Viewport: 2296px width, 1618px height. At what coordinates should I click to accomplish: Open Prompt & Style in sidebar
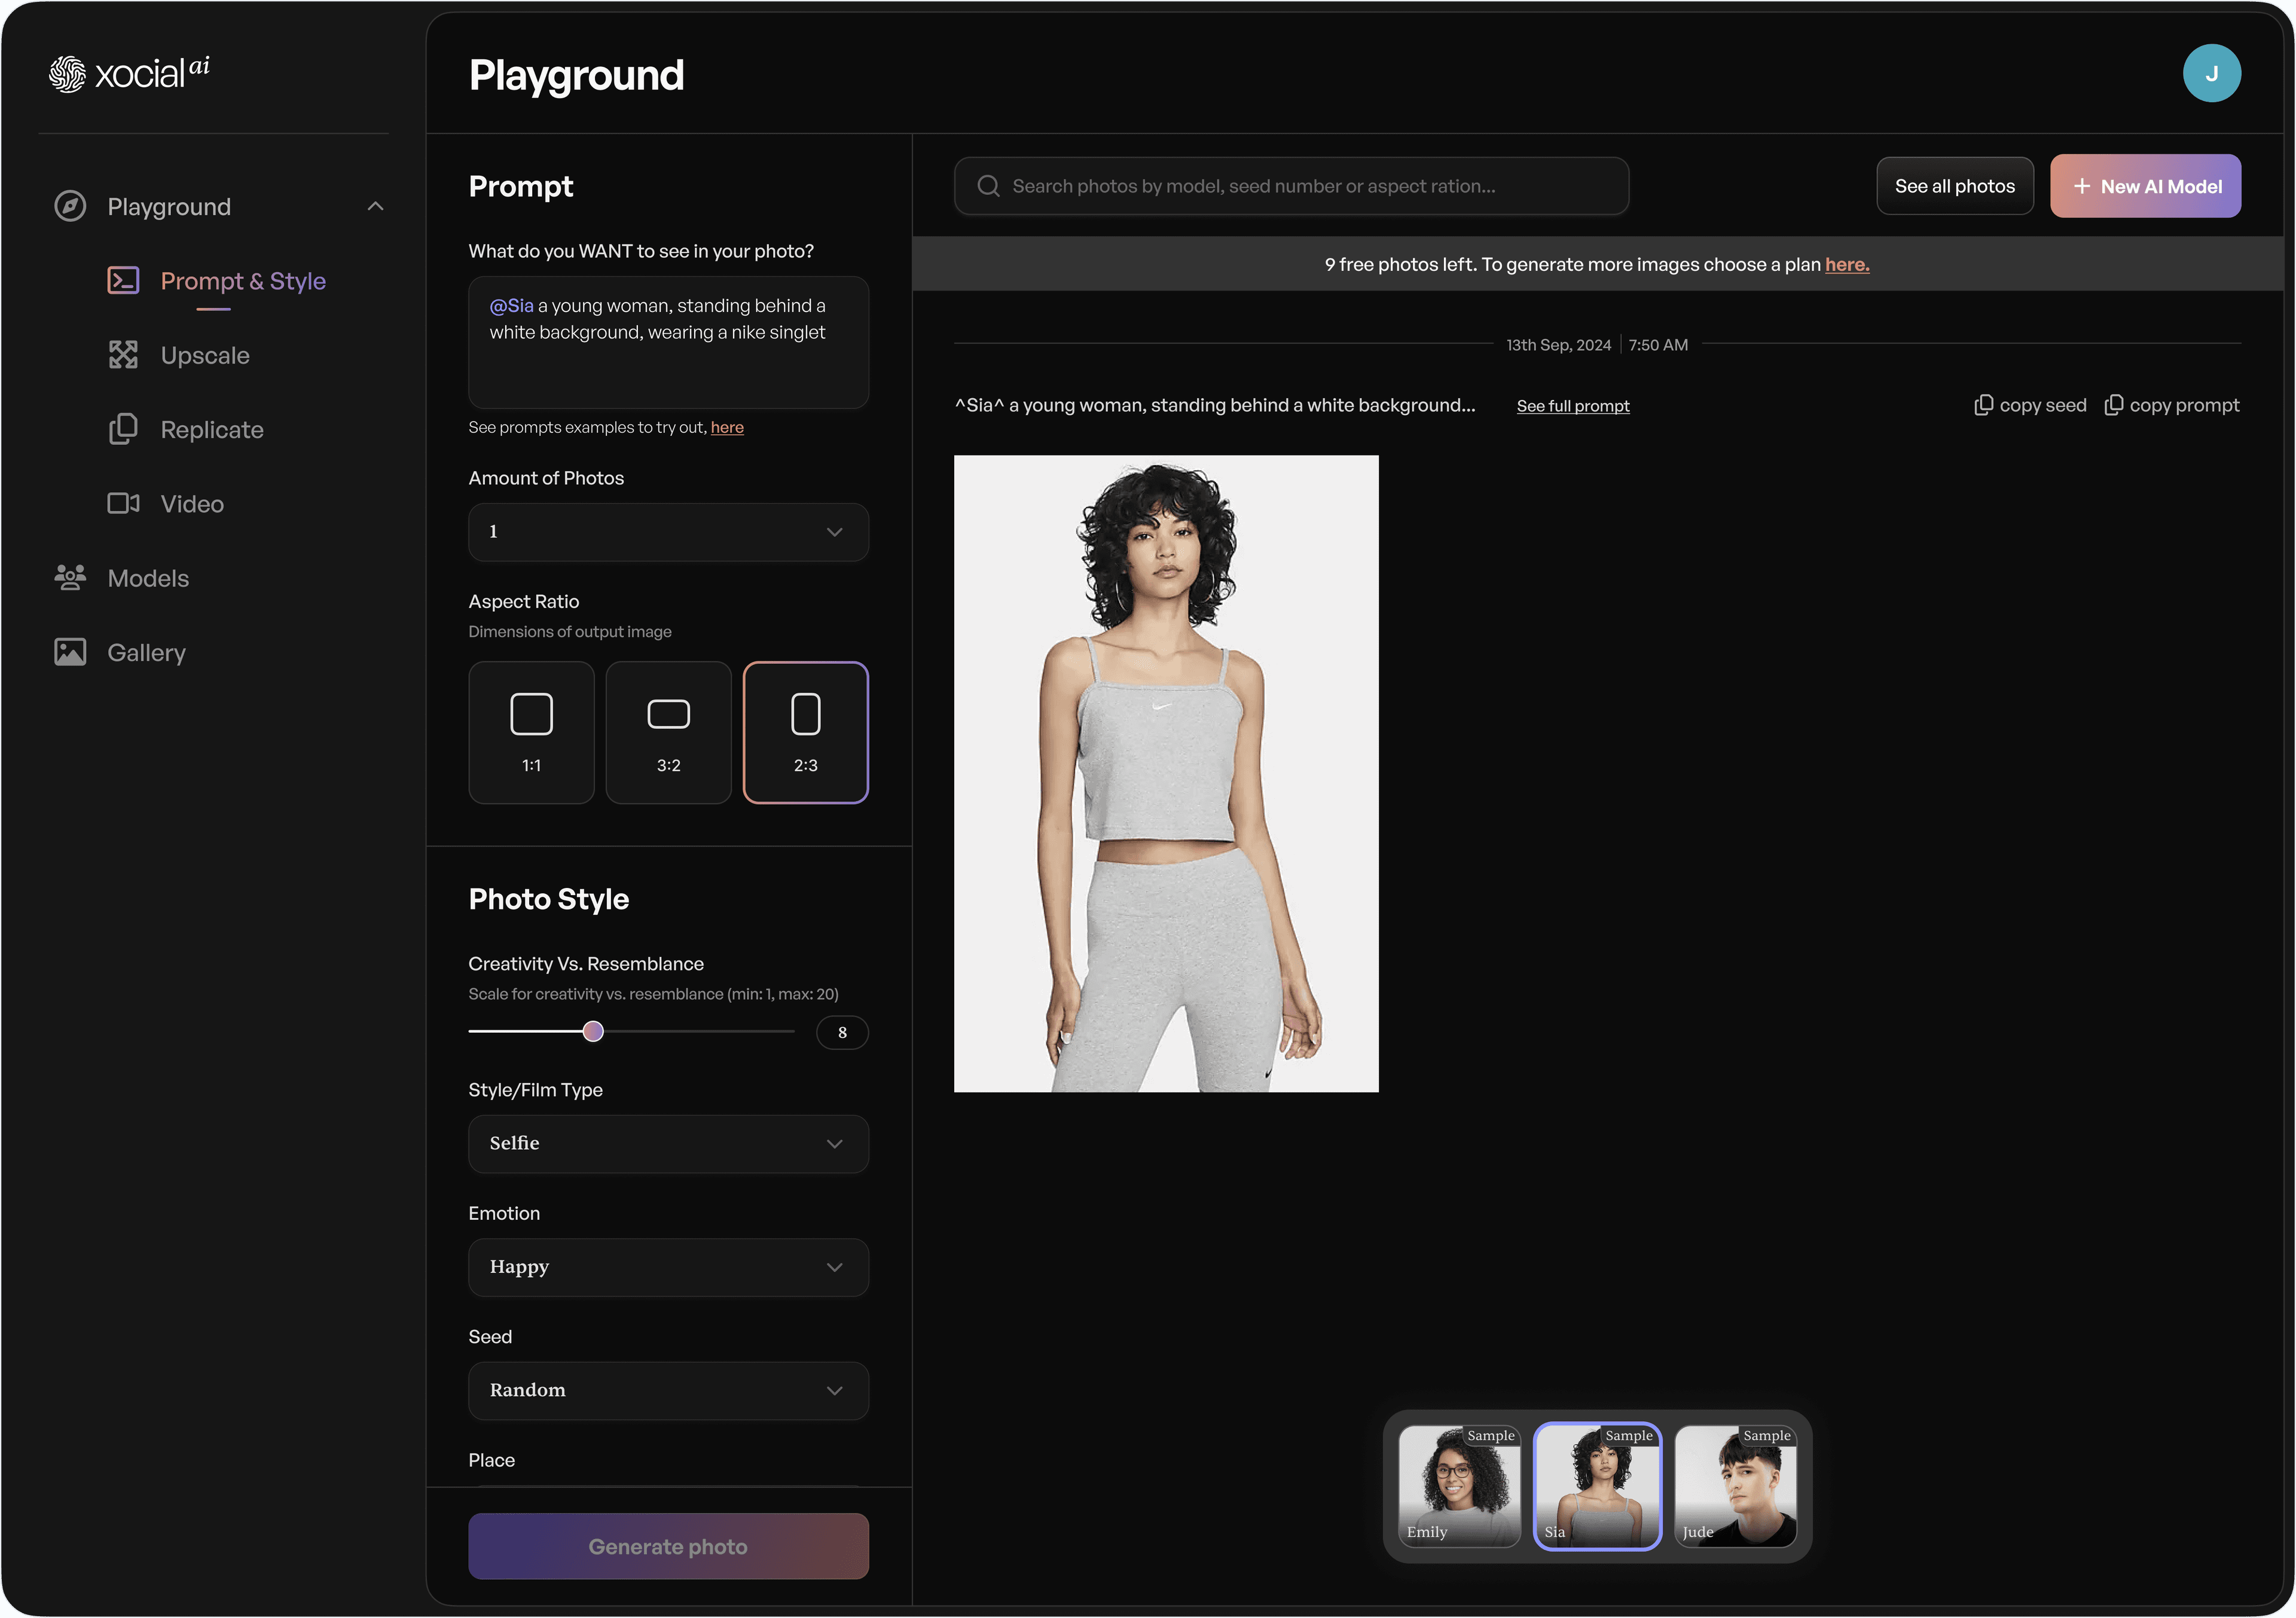pyautogui.click(x=216, y=281)
